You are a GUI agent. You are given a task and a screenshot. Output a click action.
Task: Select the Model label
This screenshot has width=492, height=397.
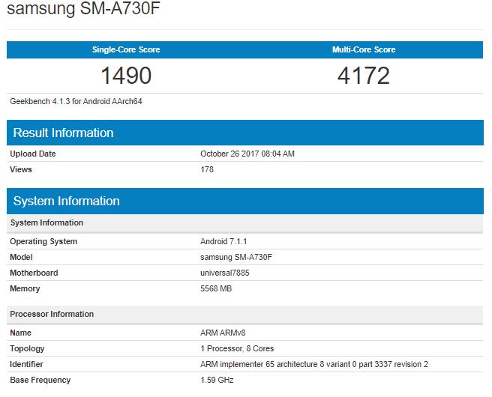tap(21, 257)
